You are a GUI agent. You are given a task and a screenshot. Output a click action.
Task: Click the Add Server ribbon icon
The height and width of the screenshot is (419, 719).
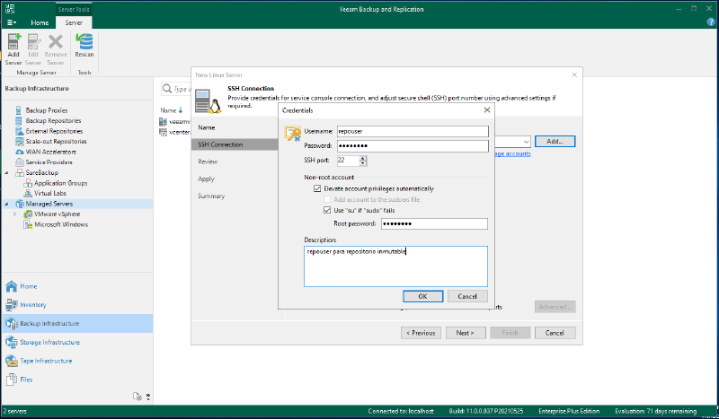click(13, 49)
